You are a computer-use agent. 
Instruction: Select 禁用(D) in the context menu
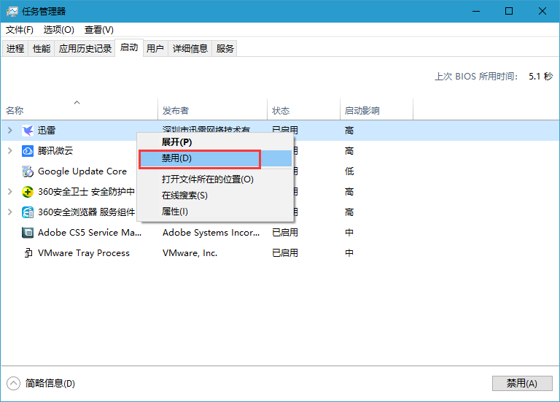pyautogui.click(x=176, y=158)
